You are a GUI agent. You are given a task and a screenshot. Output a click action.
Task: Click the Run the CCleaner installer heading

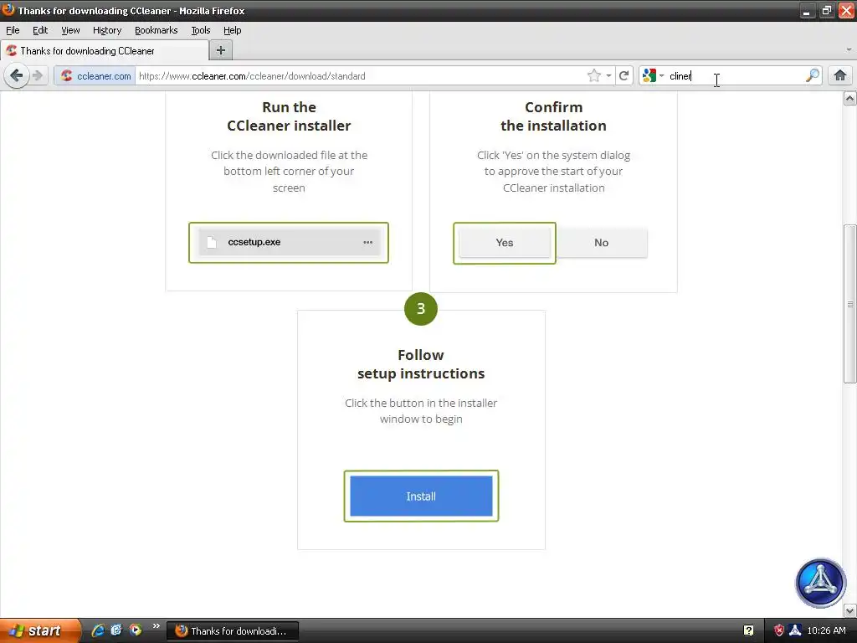[x=289, y=116]
